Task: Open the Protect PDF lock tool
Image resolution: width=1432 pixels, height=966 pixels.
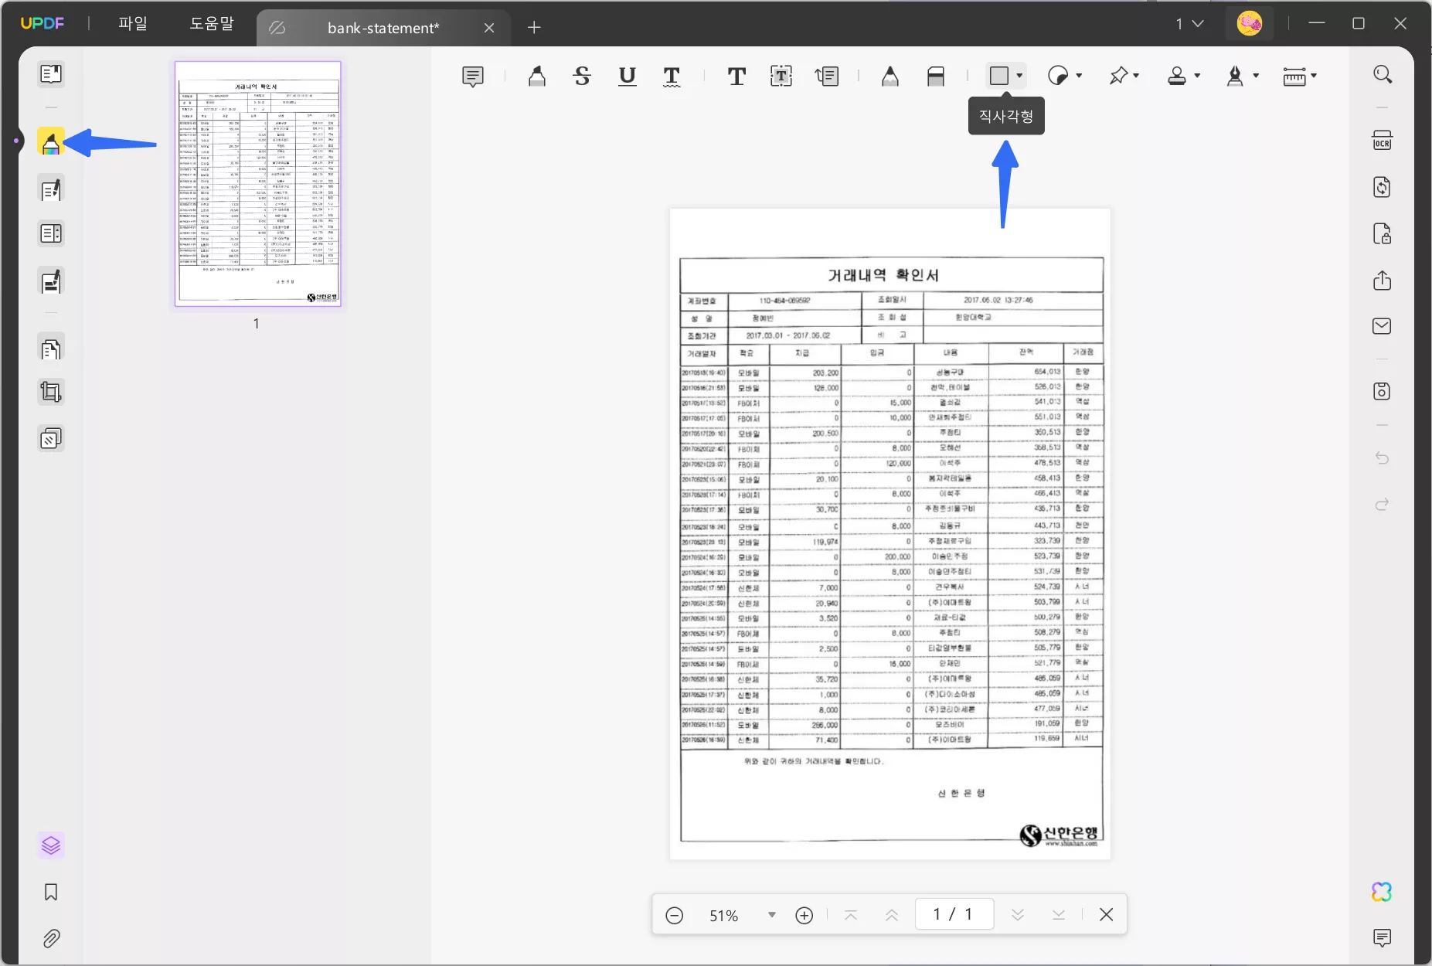Action: click(x=1383, y=233)
